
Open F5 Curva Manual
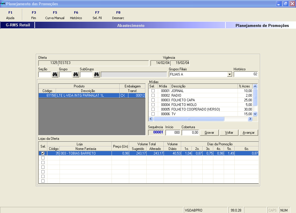coord(55,15)
